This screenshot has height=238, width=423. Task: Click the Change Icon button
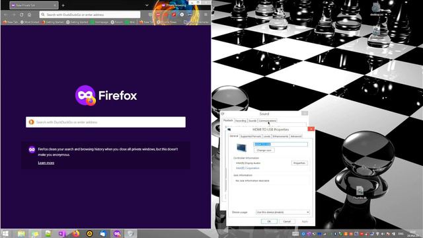tap(264, 150)
